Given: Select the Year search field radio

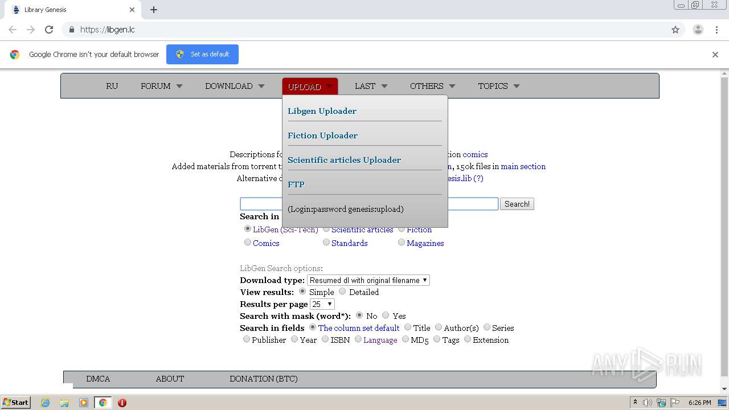Looking at the screenshot, I should [x=294, y=339].
